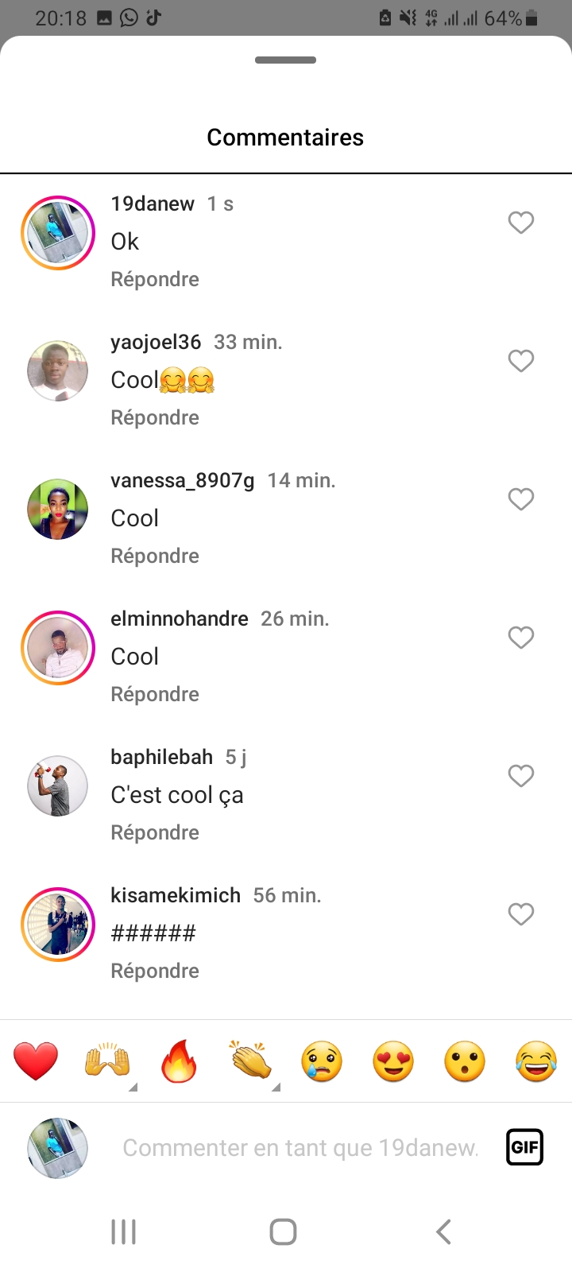Tap the comment input field
Image resolution: width=572 pixels, height=1272 pixels.
tap(300, 1148)
